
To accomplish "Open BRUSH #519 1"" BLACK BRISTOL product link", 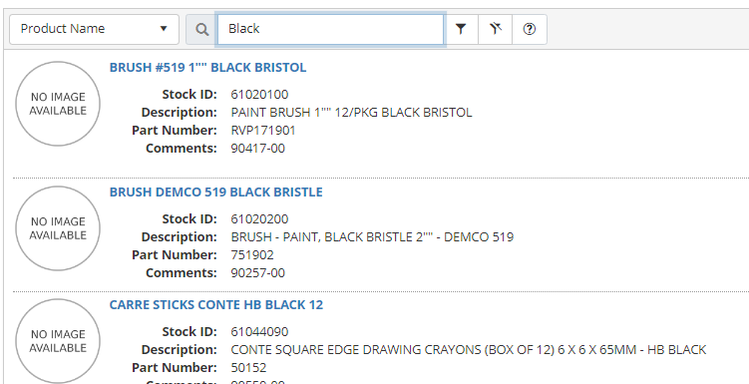I will click(x=207, y=68).
